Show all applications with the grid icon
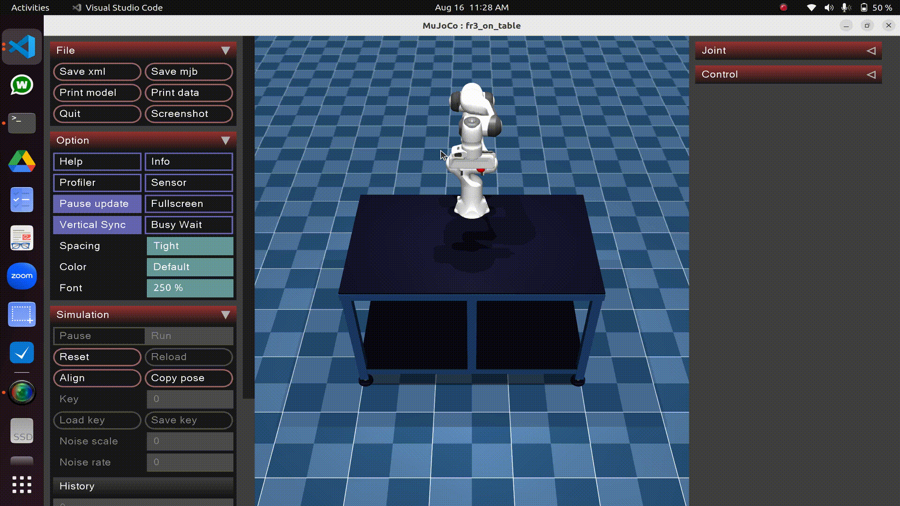 22,485
